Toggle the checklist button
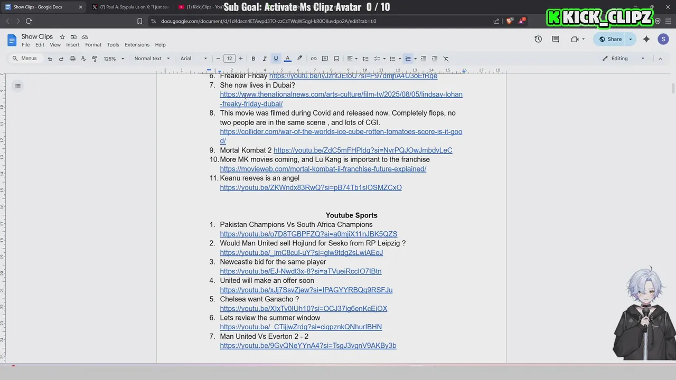Viewport: 676px width, 380px height. [x=377, y=59]
